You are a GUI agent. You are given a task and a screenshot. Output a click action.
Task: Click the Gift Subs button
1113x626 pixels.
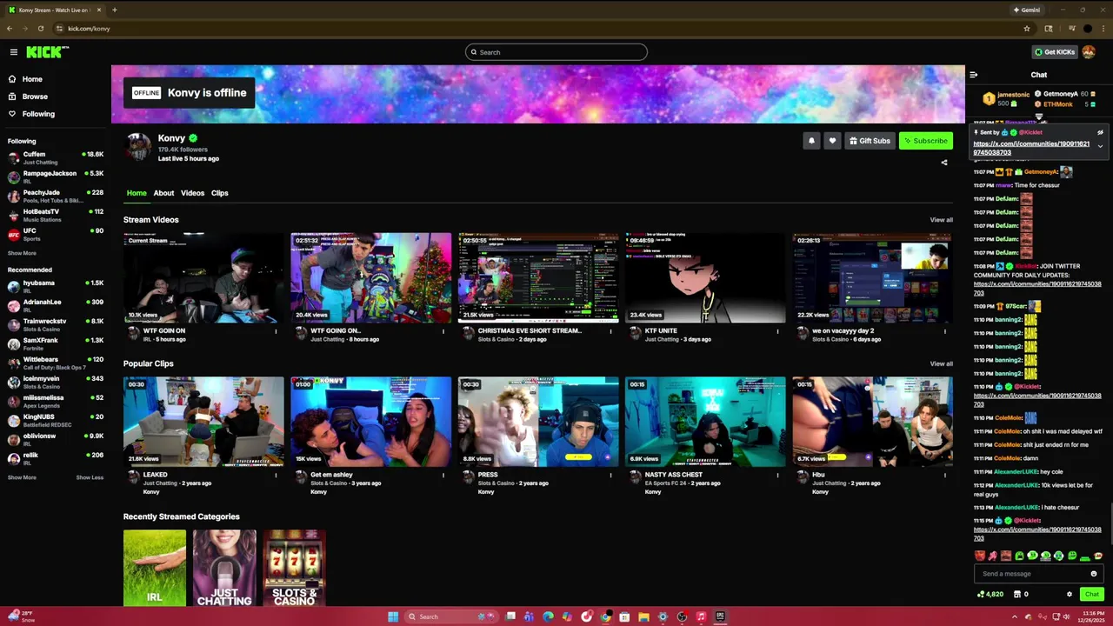870,141
